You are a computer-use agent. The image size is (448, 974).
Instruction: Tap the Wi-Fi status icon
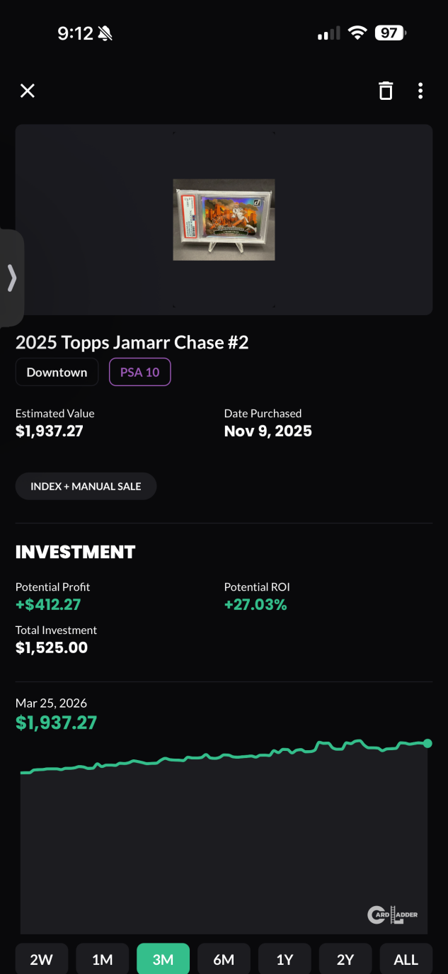point(357,33)
